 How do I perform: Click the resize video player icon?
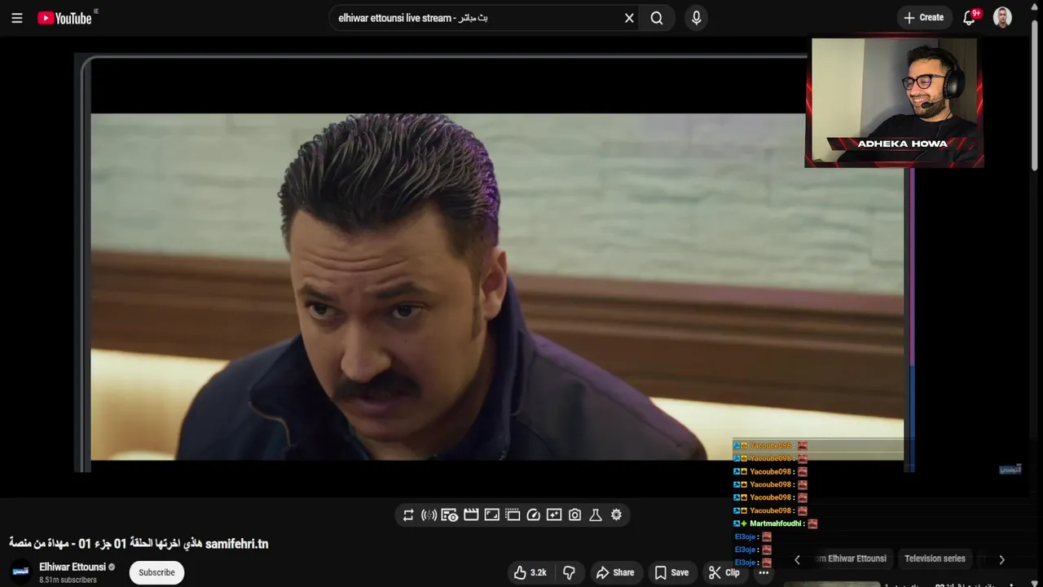pyautogui.click(x=491, y=515)
